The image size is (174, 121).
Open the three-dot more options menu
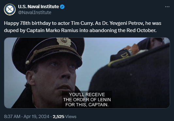[x=167, y=7]
